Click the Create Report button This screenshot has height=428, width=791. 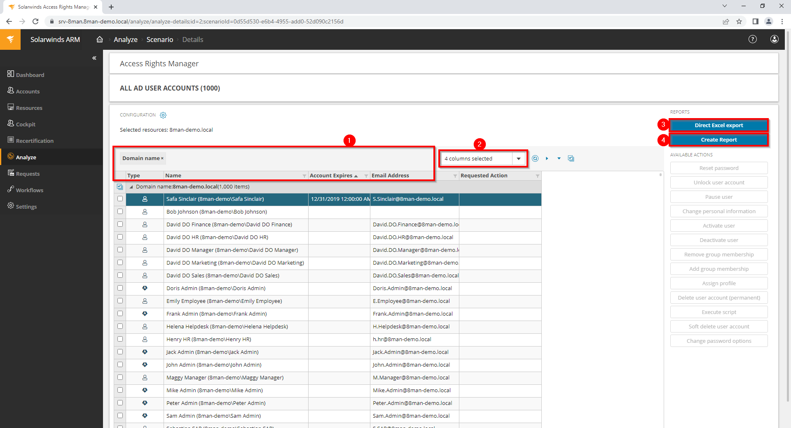click(718, 140)
